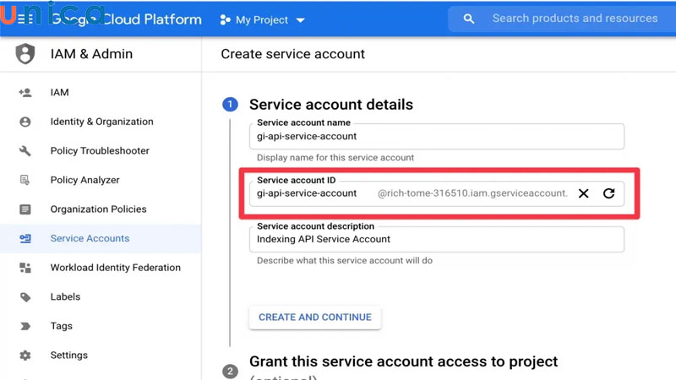
Task: Click the Policy Analyzer document icon
Action: [x=25, y=180]
